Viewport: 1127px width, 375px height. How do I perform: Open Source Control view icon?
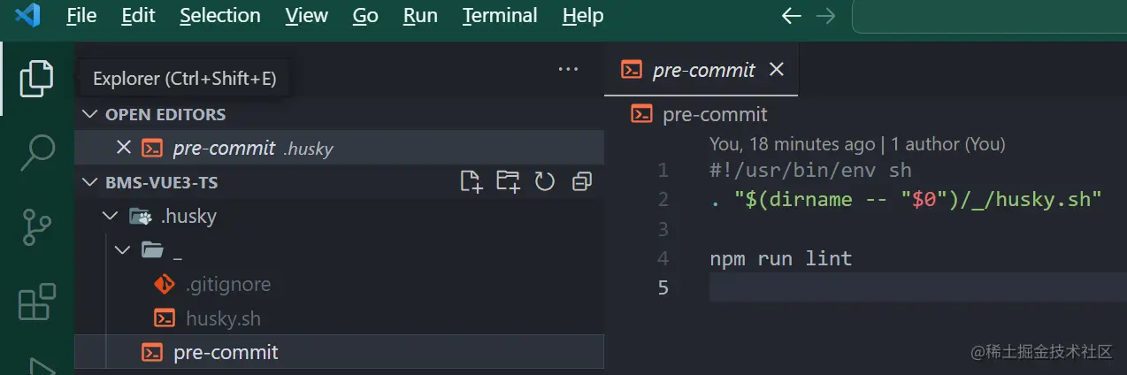click(36, 226)
